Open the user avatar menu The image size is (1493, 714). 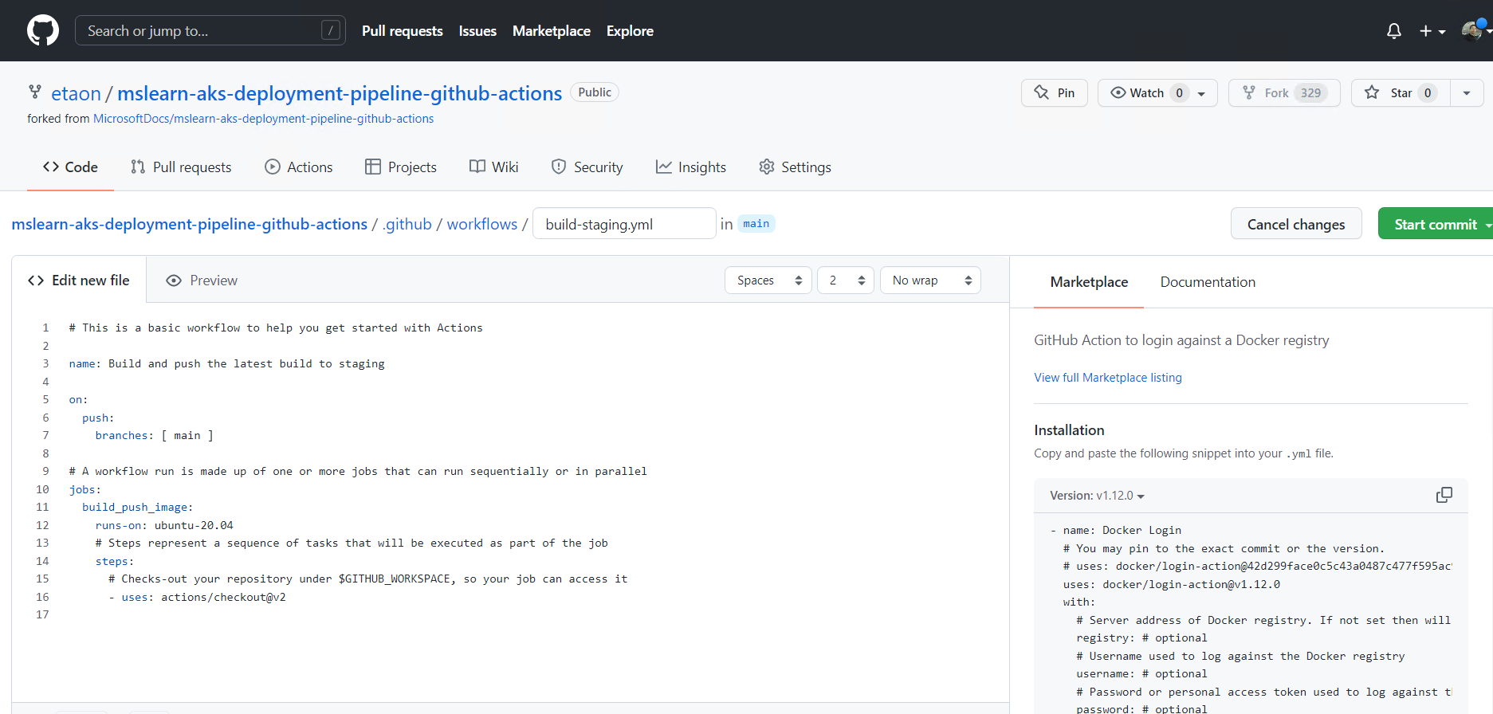tap(1475, 30)
